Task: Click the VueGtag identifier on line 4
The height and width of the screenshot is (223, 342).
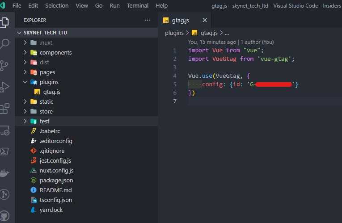Action: coord(228,76)
